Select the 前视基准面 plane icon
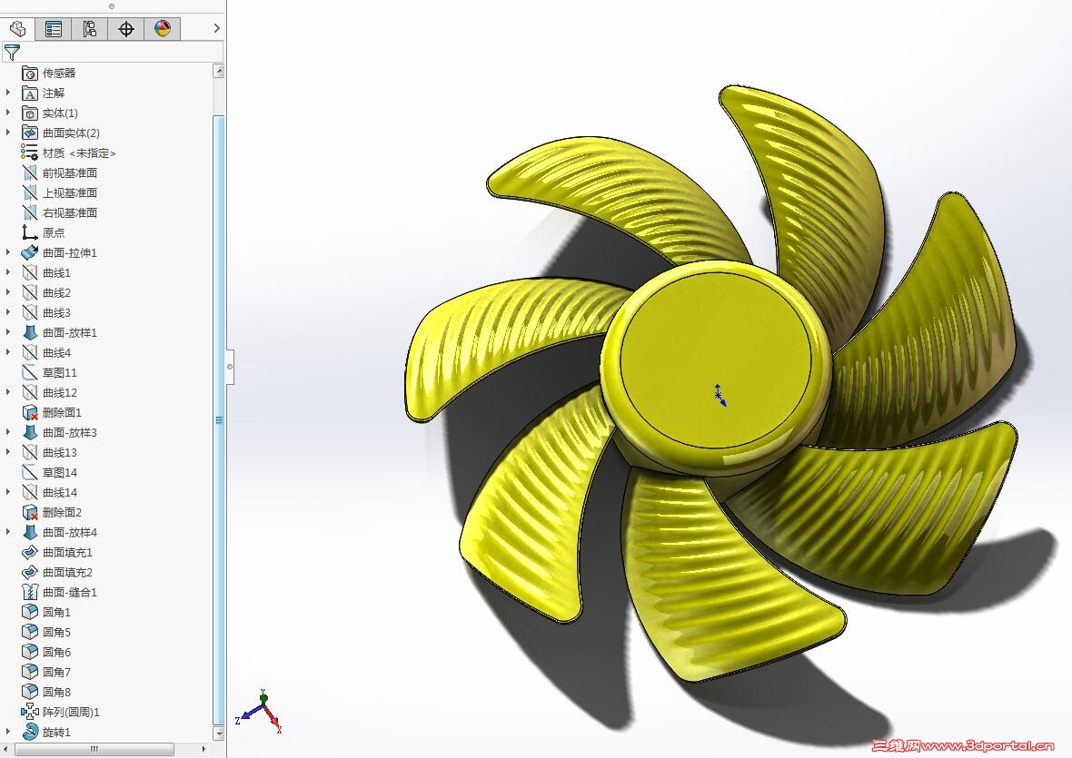Screen dimensions: 1072x758 [x=29, y=172]
